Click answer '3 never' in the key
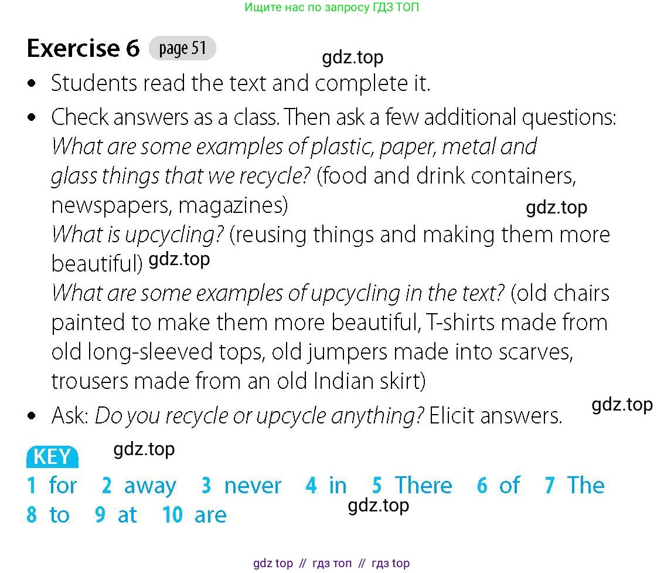The width and height of the screenshot is (664, 573). [x=241, y=485]
